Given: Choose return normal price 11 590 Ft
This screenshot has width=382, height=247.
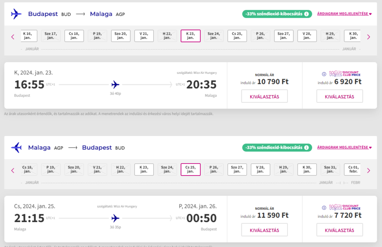Looking at the screenshot, I should (264, 230).
